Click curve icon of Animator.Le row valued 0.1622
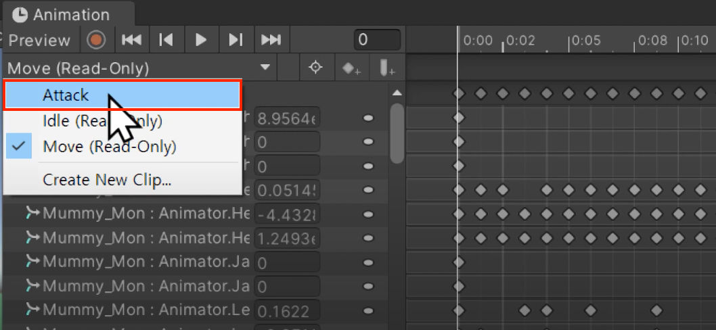This screenshot has height=330, width=716. 33,310
